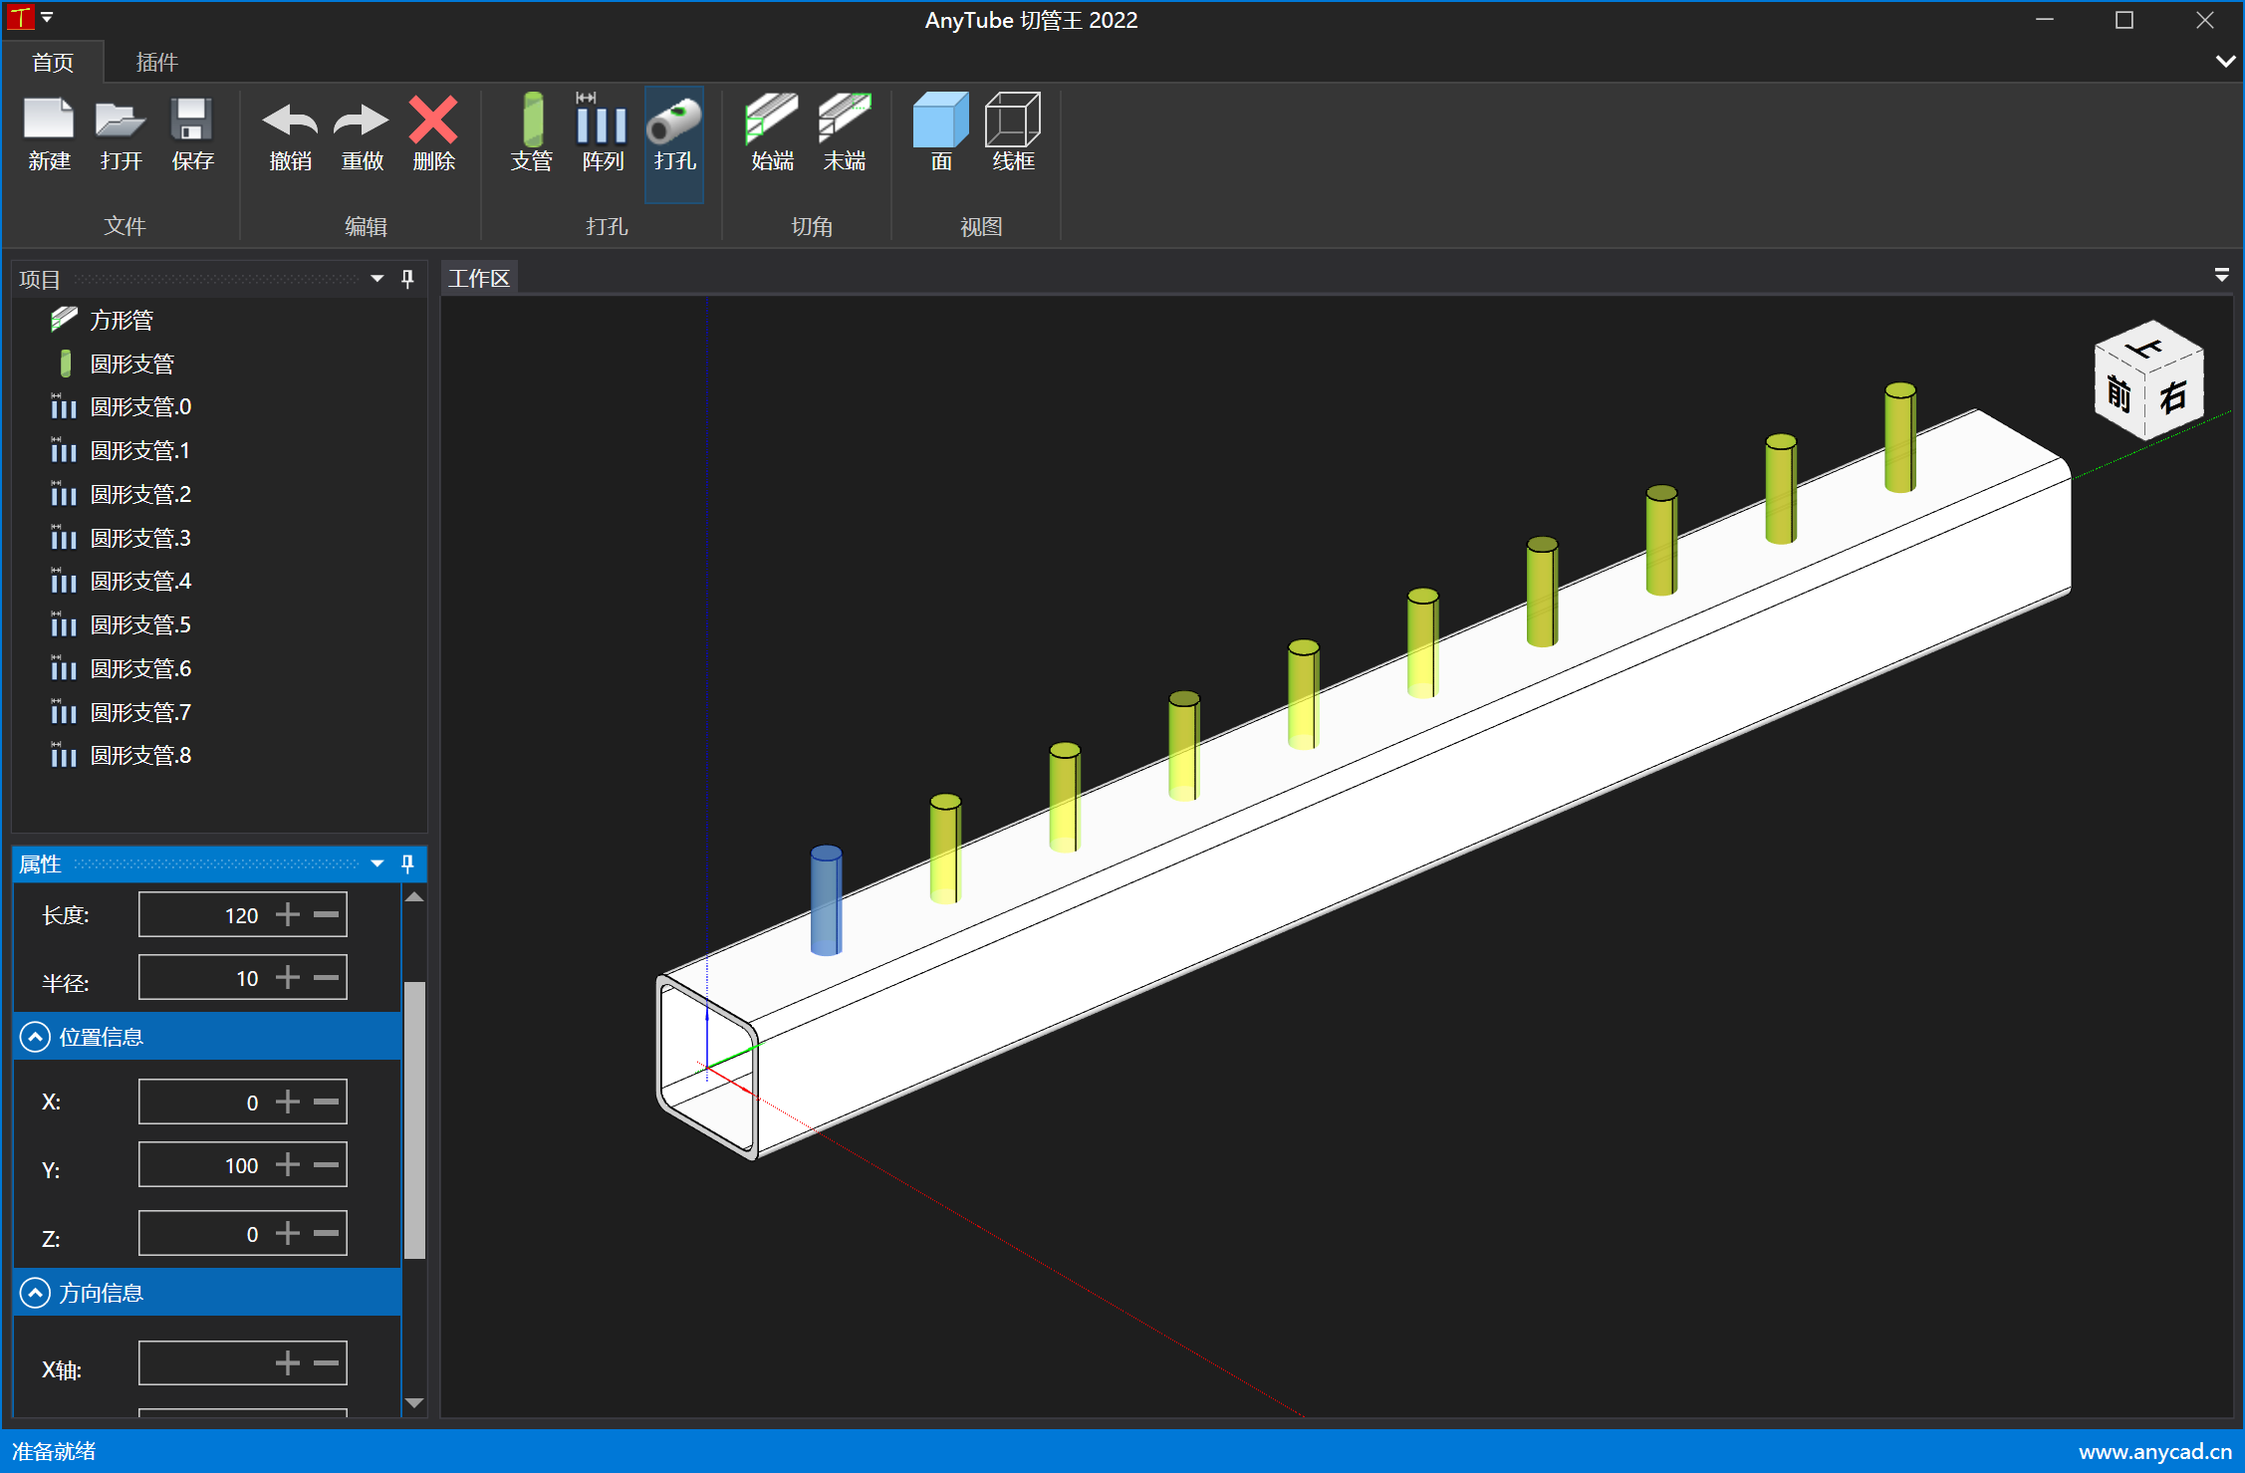Increase 长度 value with plus button
Image resolution: width=2245 pixels, height=1473 pixels.
pyautogui.click(x=288, y=914)
